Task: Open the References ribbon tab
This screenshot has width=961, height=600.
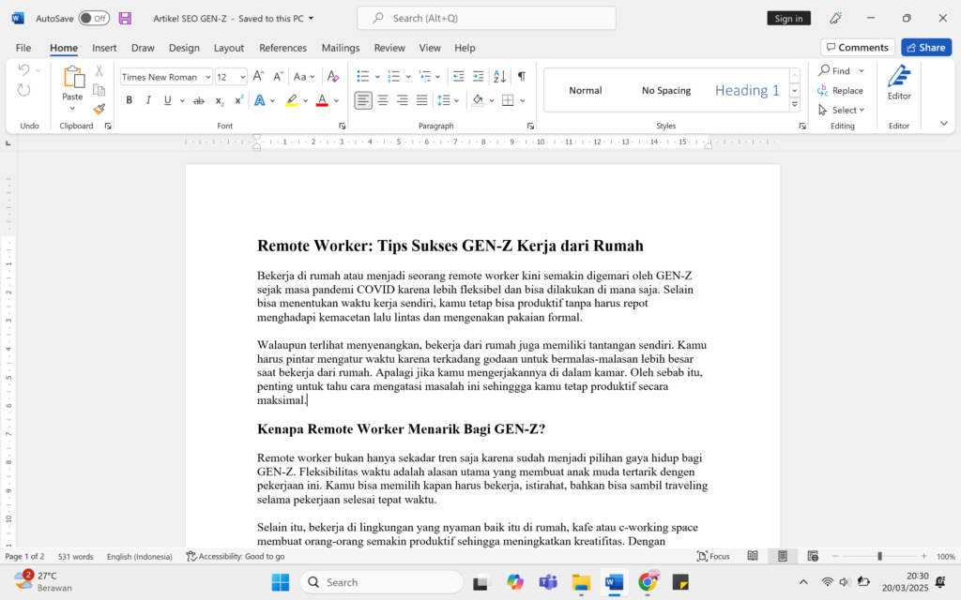Action: coord(282,48)
